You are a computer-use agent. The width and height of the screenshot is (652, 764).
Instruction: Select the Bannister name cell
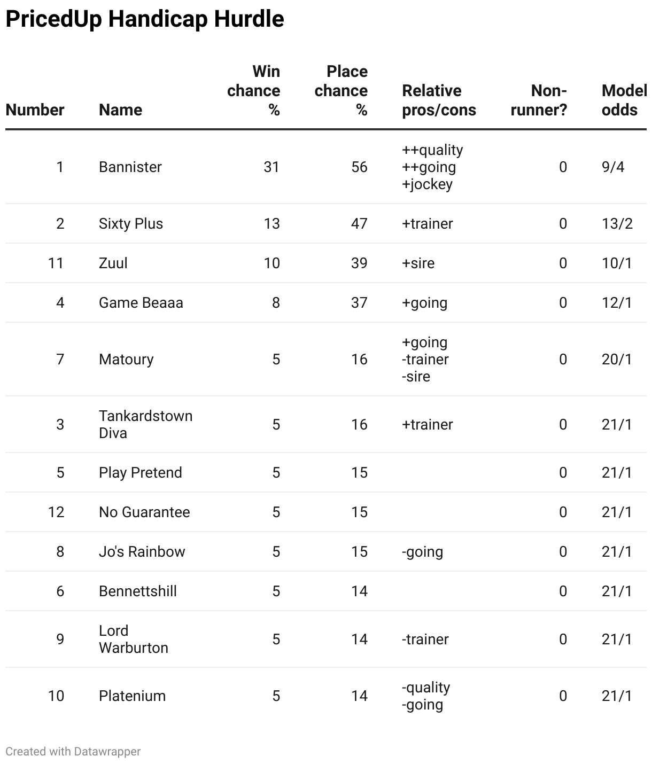tap(130, 167)
